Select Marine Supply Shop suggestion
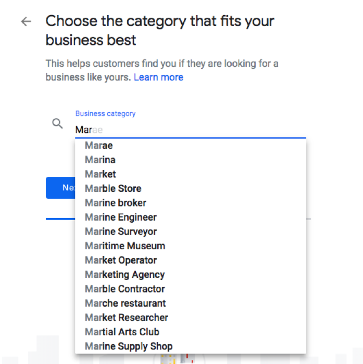This screenshot has height=364, width=363. (x=129, y=346)
